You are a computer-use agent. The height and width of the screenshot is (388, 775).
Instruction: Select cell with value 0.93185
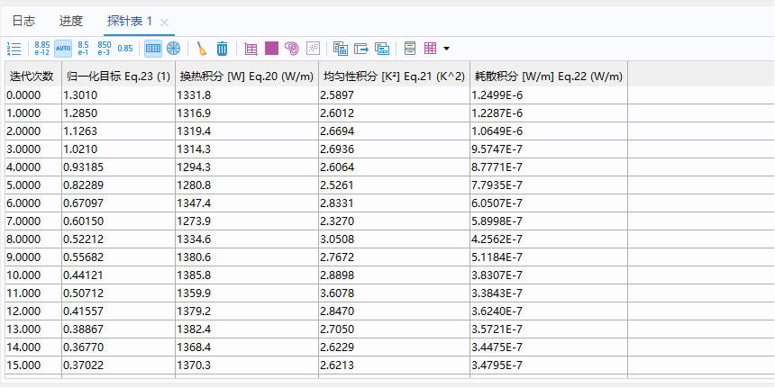click(x=119, y=167)
